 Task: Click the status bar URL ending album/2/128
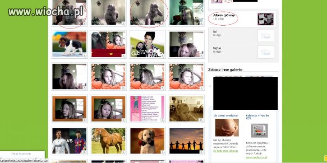coord(24,161)
